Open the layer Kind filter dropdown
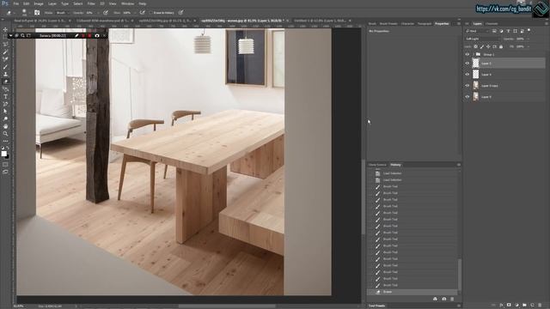The image size is (550, 309). 477,31
